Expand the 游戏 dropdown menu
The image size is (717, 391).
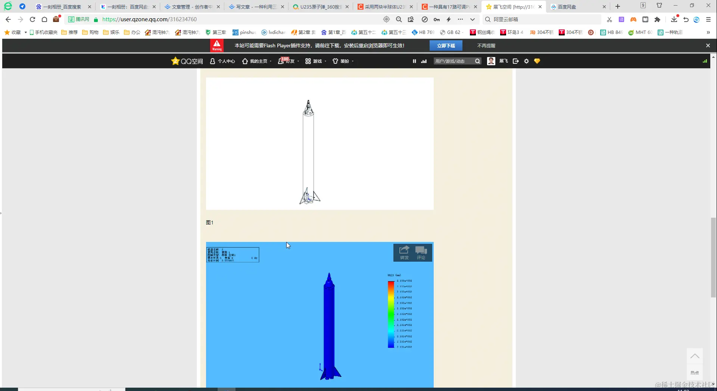pos(325,61)
